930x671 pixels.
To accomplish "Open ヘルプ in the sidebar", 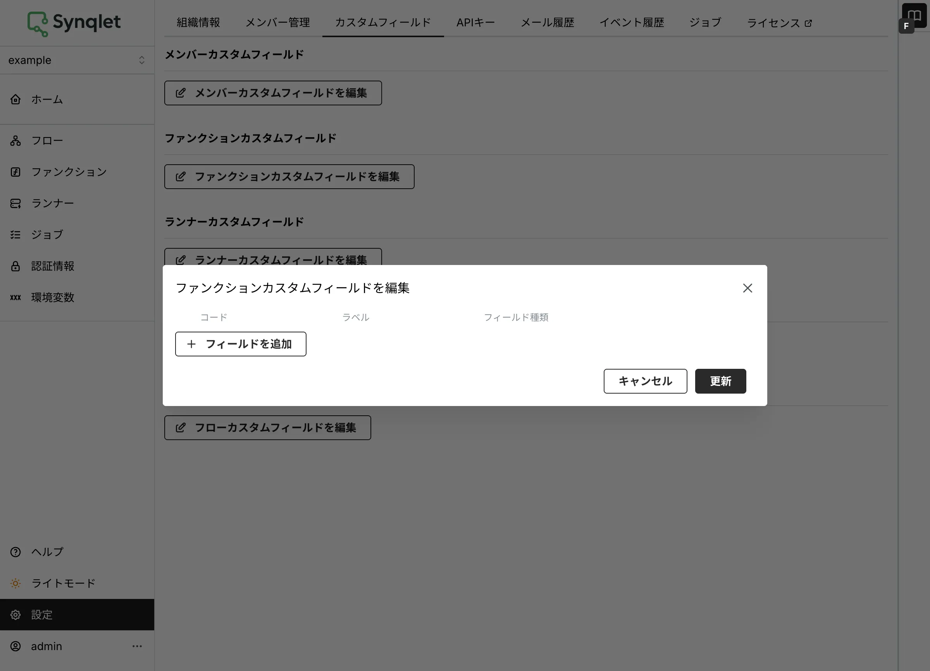I will [77, 552].
